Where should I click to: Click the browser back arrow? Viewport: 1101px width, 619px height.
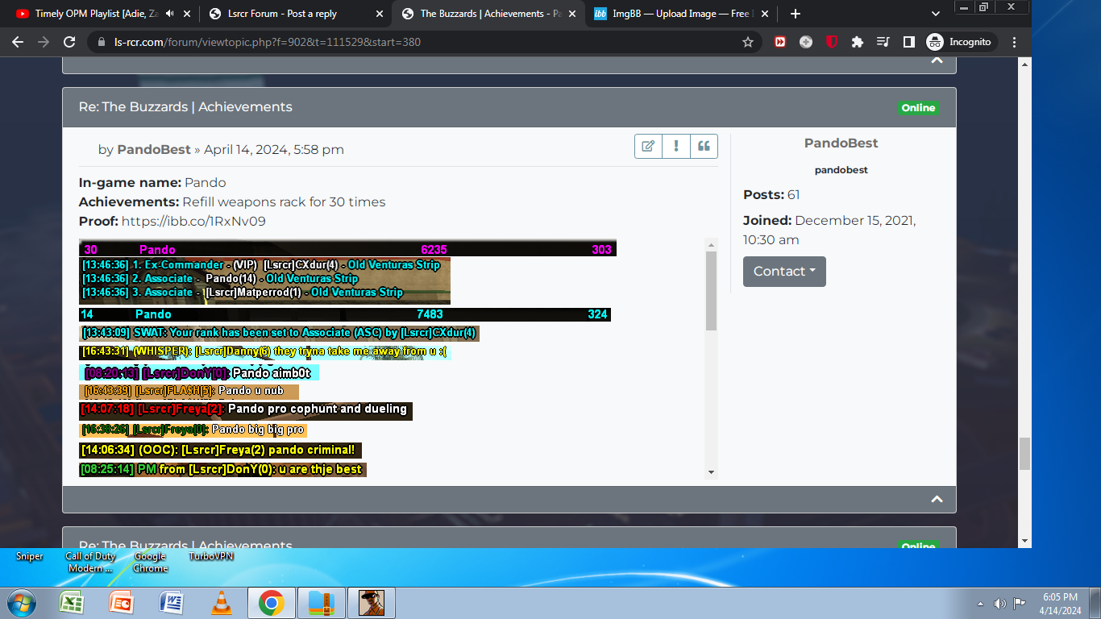19,42
